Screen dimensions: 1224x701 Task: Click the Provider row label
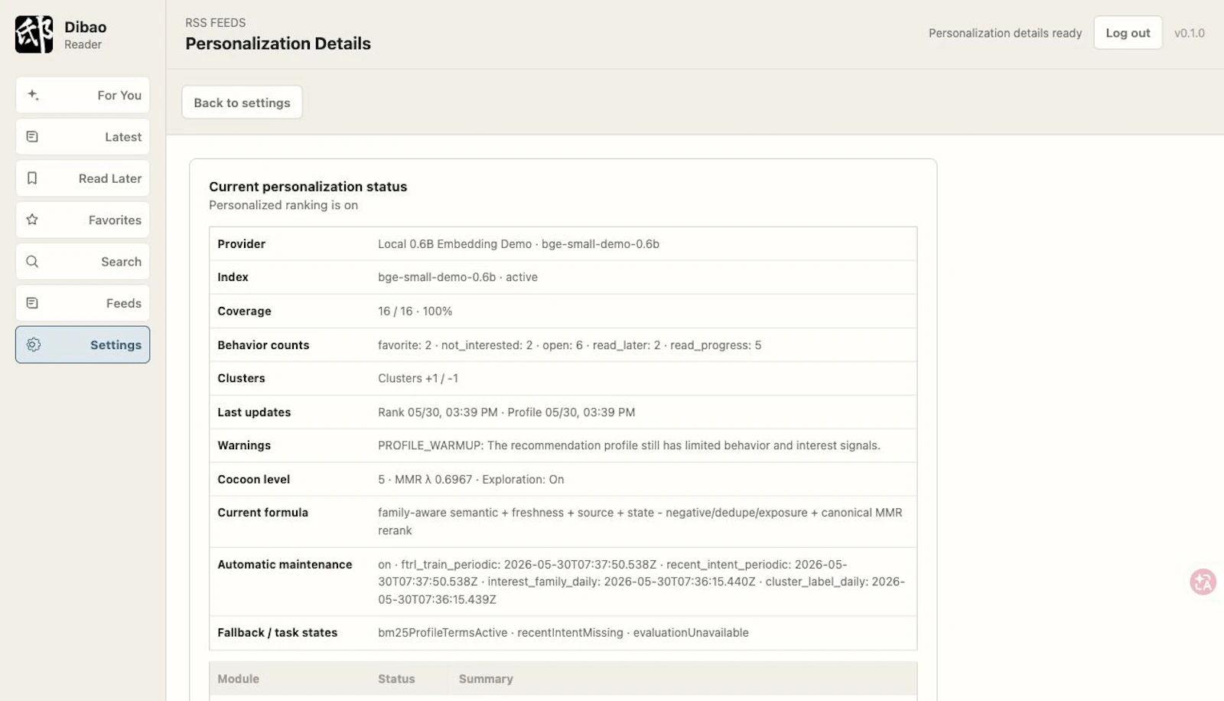coord(241,244)
